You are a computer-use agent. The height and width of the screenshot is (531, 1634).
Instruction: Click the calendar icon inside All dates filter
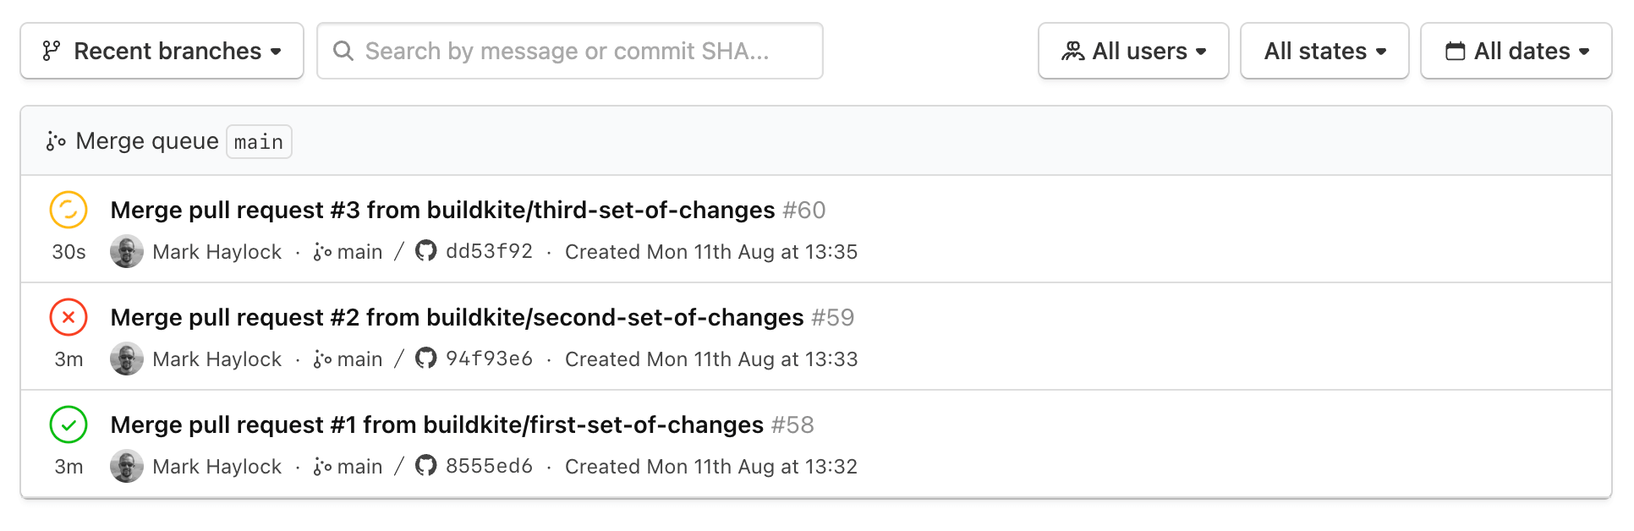coord(1455,51)
